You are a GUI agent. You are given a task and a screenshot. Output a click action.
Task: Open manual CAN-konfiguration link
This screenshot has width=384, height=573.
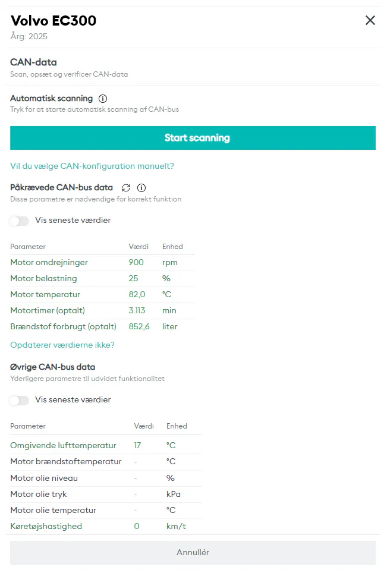(x=92, y=166)
